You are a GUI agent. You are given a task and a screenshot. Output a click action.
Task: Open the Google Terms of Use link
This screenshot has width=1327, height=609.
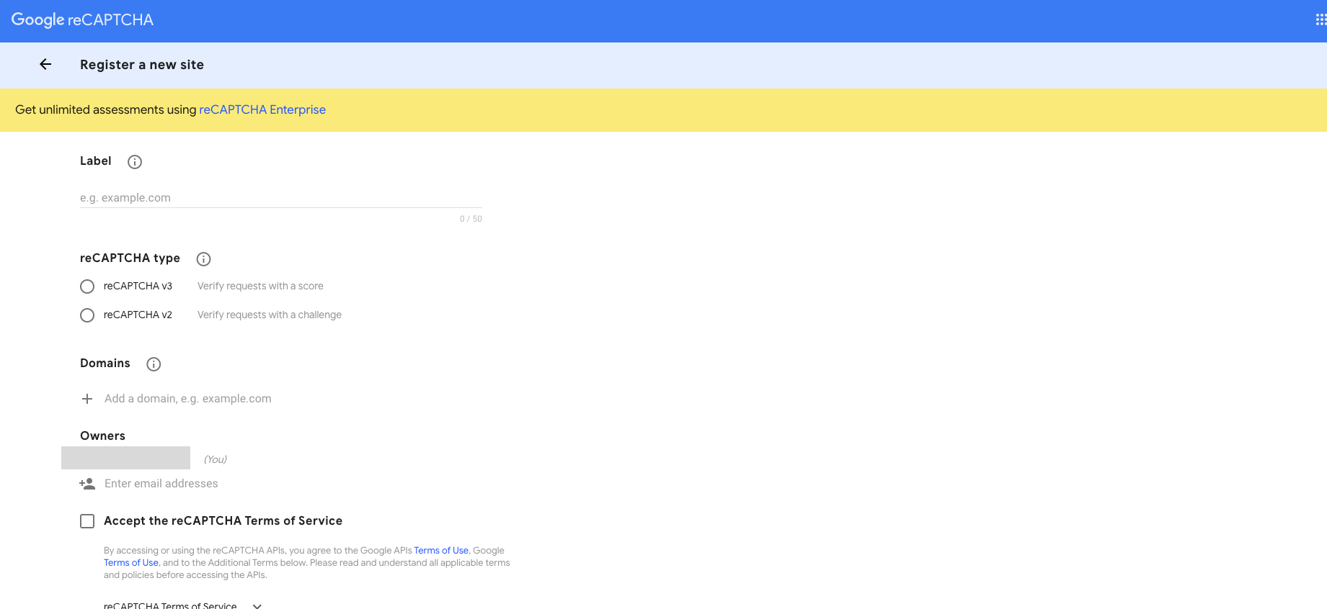(130, 563)
